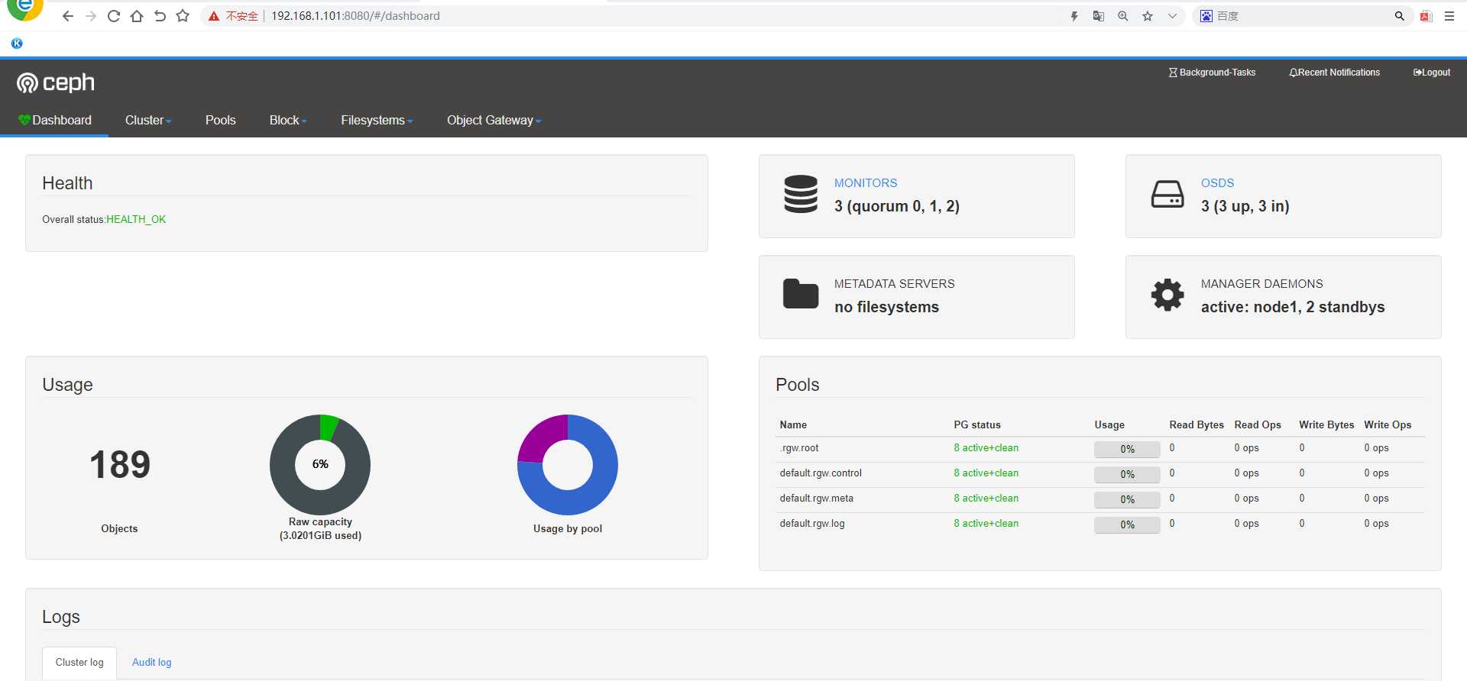Click the Raw capacity 6% donut chart

click(x=320, y=464)
